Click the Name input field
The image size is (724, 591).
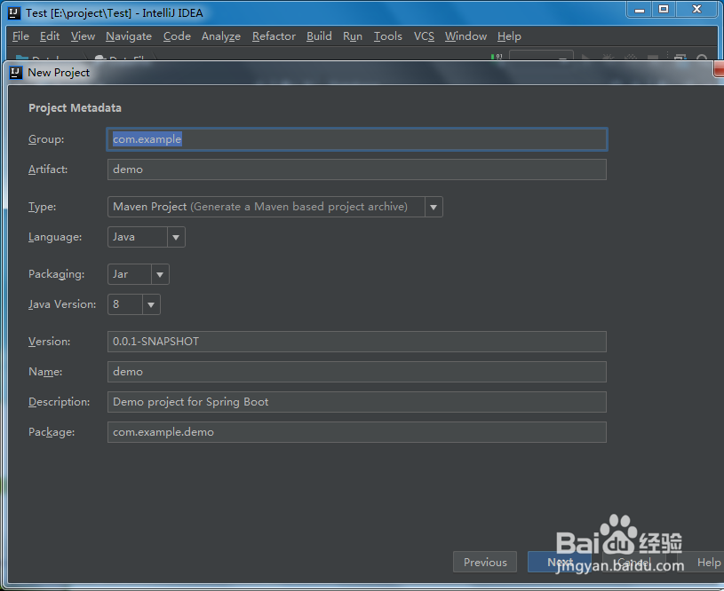[x=357, y=372]
